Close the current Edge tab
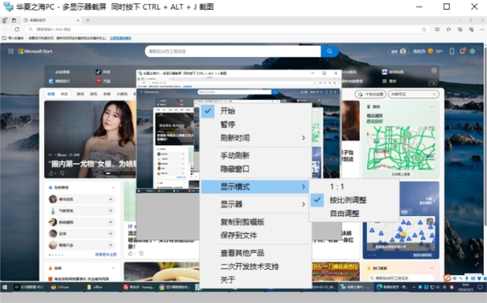 (x=78, y=20)
